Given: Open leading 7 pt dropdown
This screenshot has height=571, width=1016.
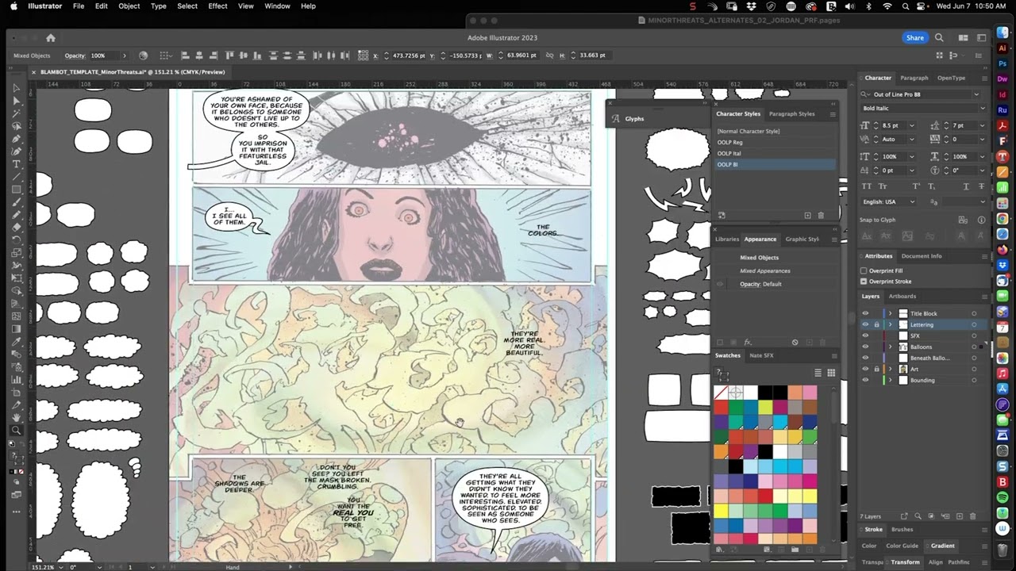Looking at the screenshot, I should [x=981, y=125].
